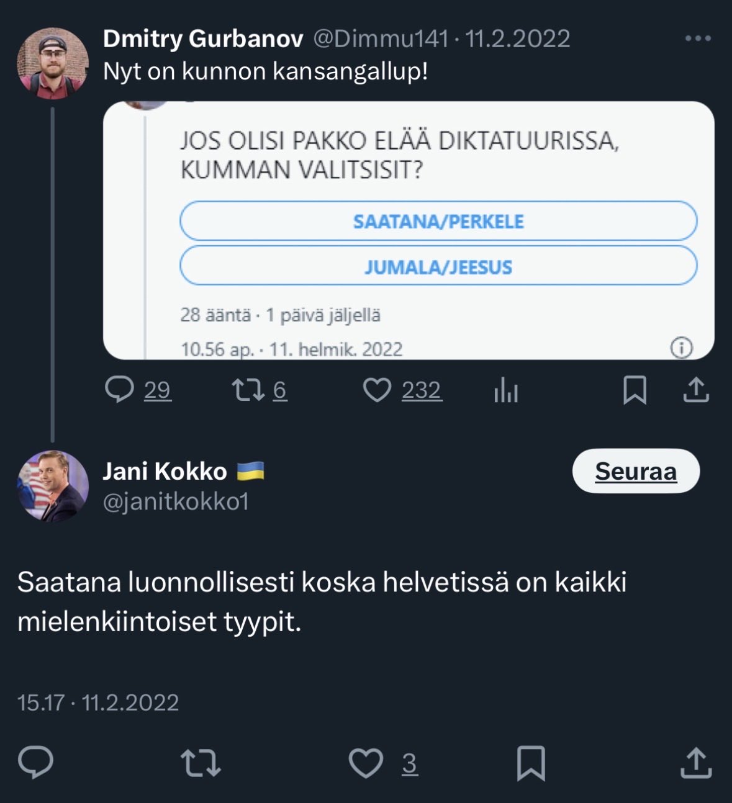The width and height of the screenshot is (732, 803).
Task: Show the info icon on quoted poll
Action: coord(681,348)
